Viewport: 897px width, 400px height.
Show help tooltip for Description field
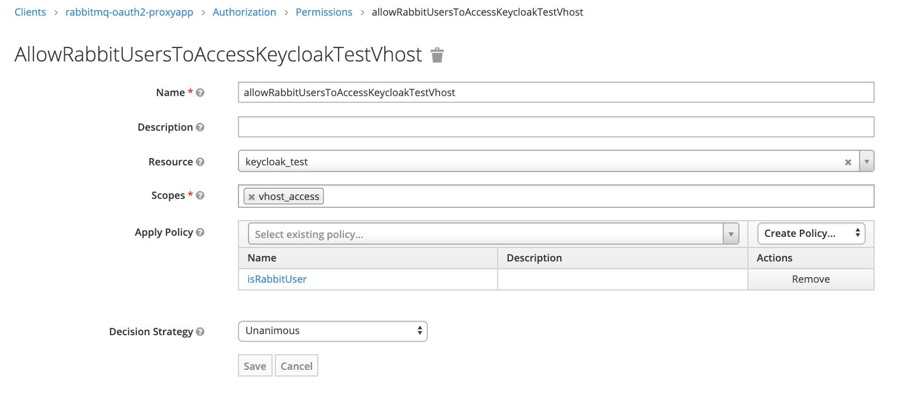200,127
